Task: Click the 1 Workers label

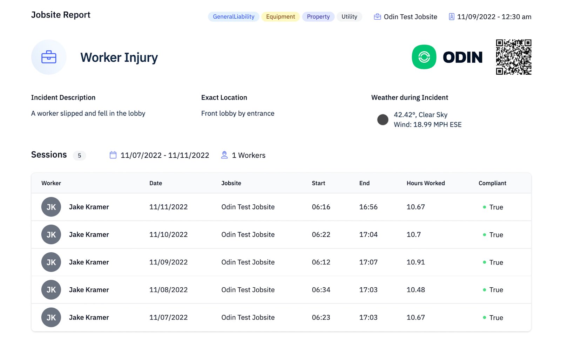Action: coord(249,155)
